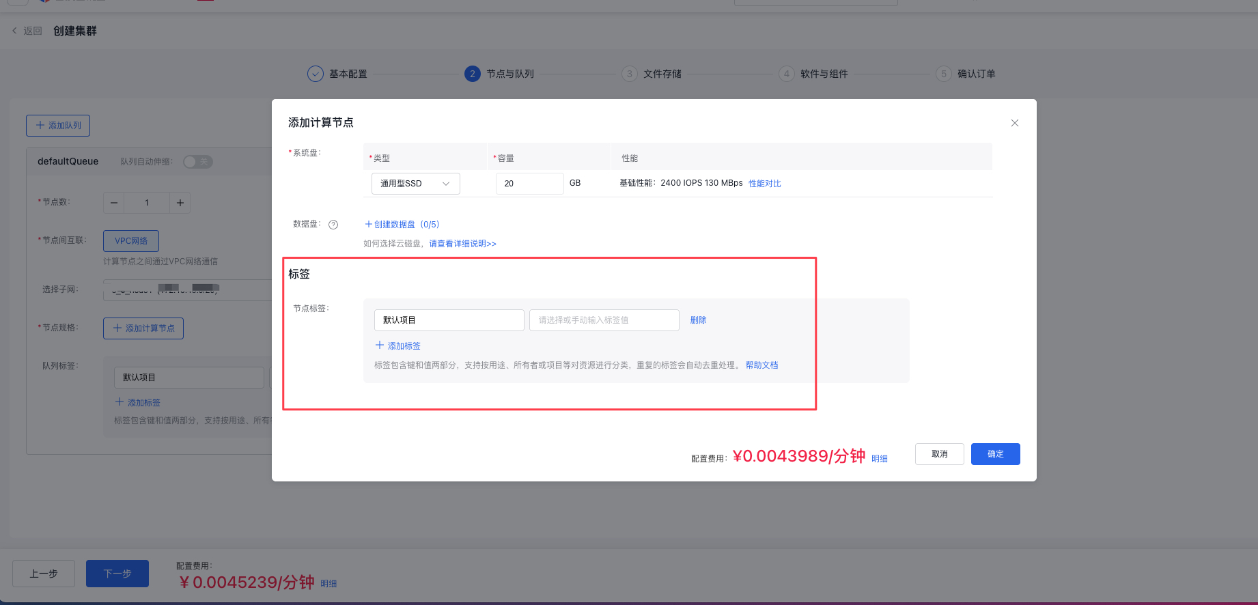Click the dialog fee ¥0.0043989/分钟

[x=799, y=456]
